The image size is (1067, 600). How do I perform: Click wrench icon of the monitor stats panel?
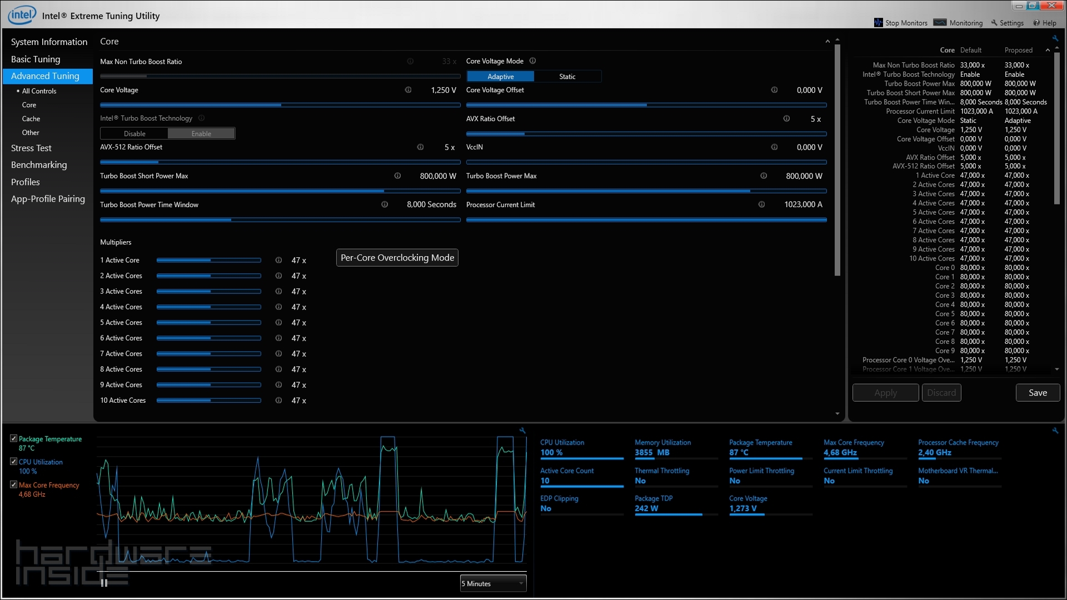[x=1055, y=431]
